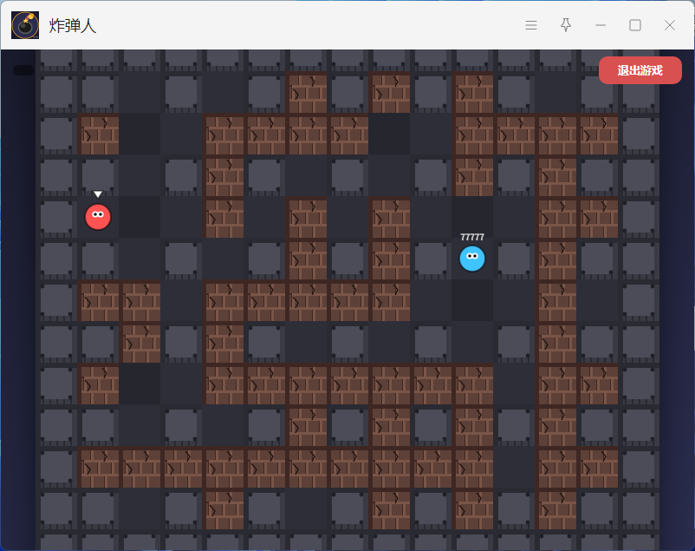Minimize the 炸弹人 window
Screen dimensions: 695x551
[601, 25]
